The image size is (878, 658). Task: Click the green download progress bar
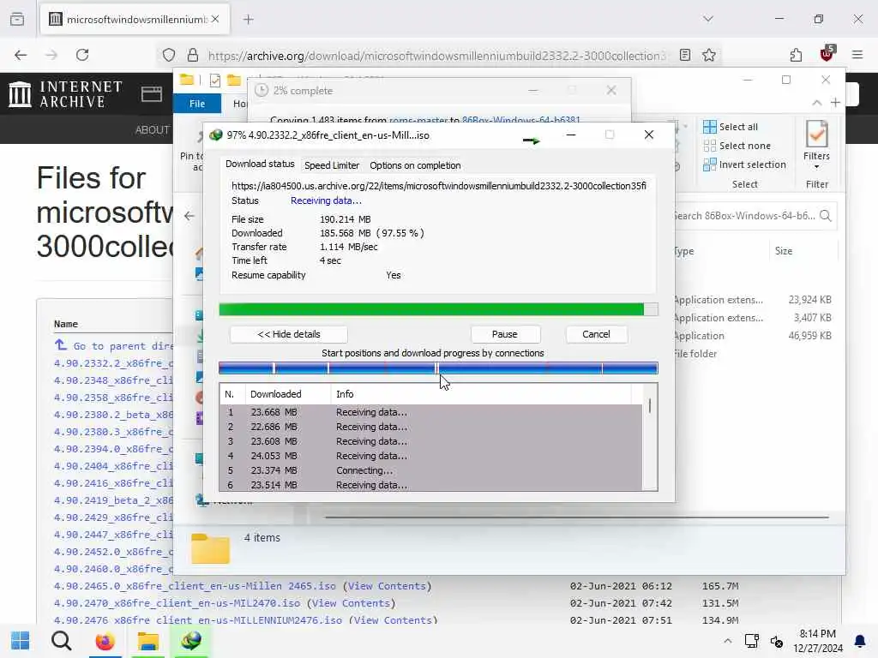438,309
